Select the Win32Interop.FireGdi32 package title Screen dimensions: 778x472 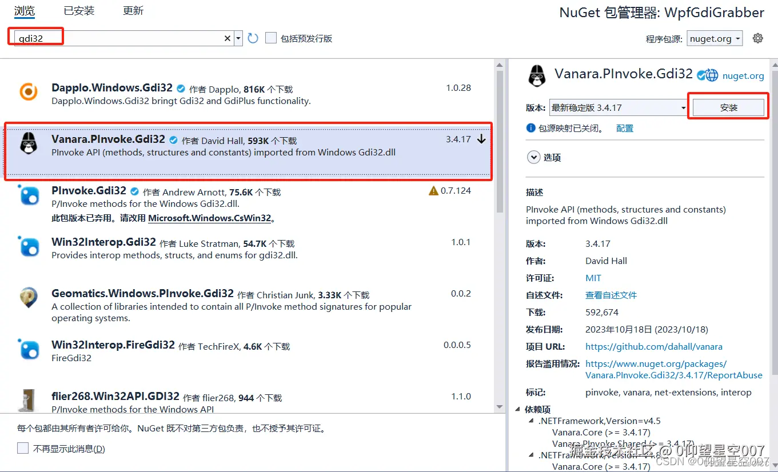113,345
